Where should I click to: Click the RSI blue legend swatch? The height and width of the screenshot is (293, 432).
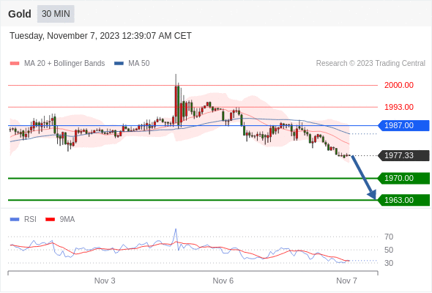[15, 220]
